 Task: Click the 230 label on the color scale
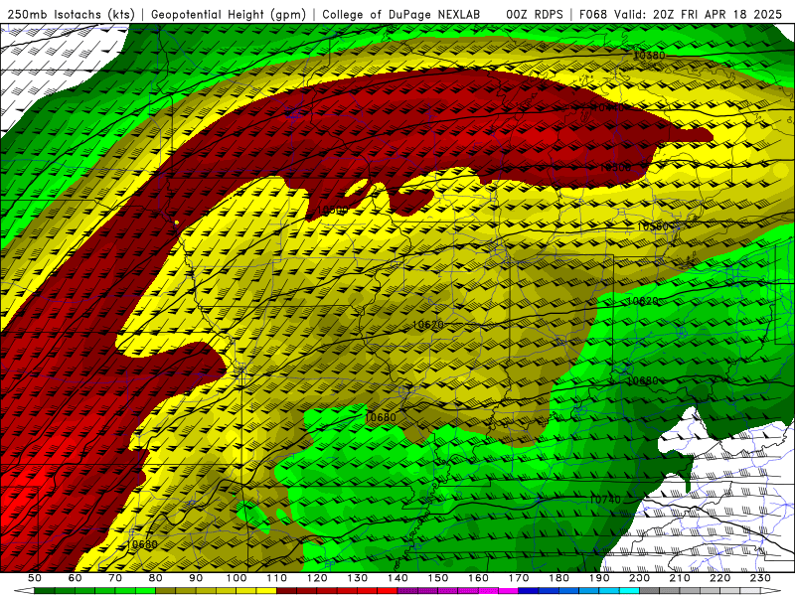click(760, 578)
